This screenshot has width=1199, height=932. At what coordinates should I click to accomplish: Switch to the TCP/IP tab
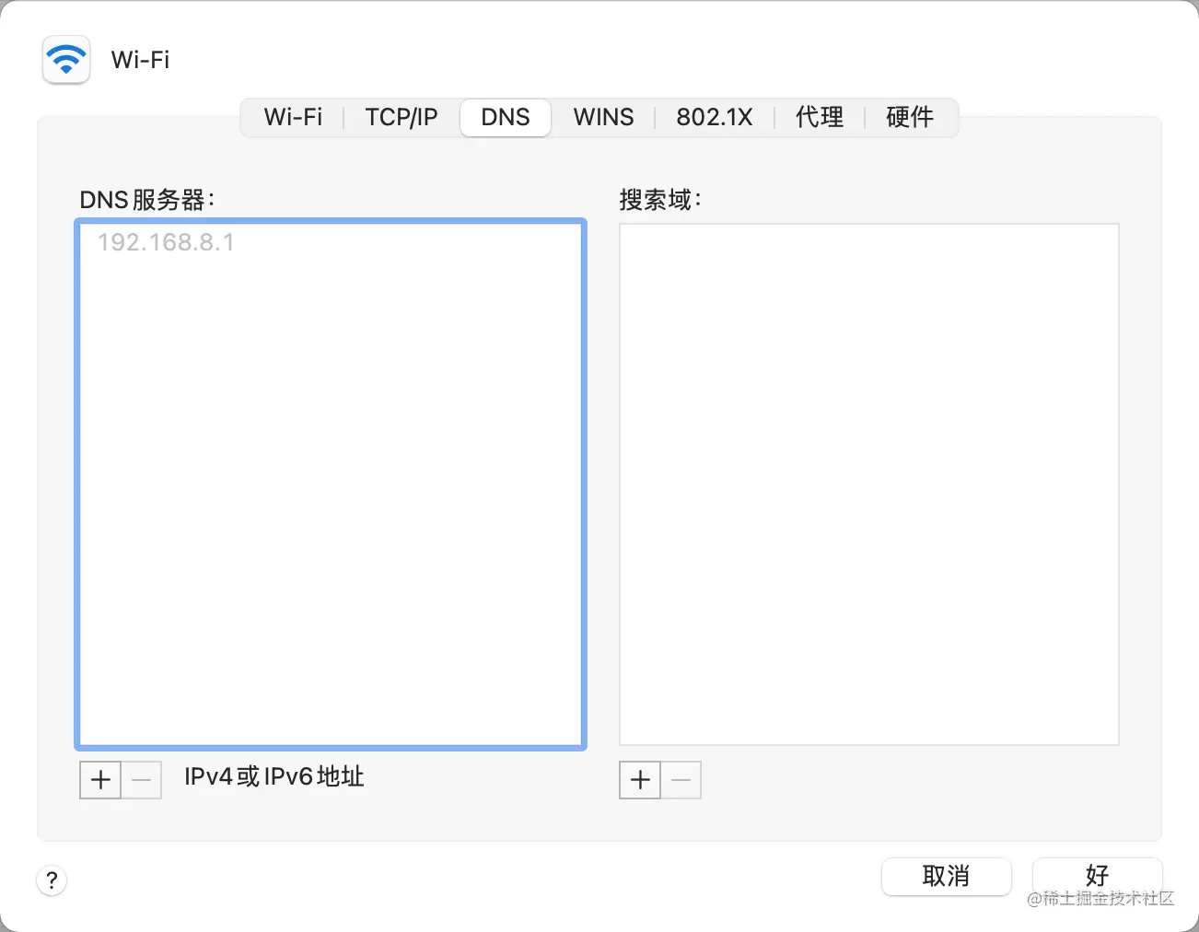402,117
